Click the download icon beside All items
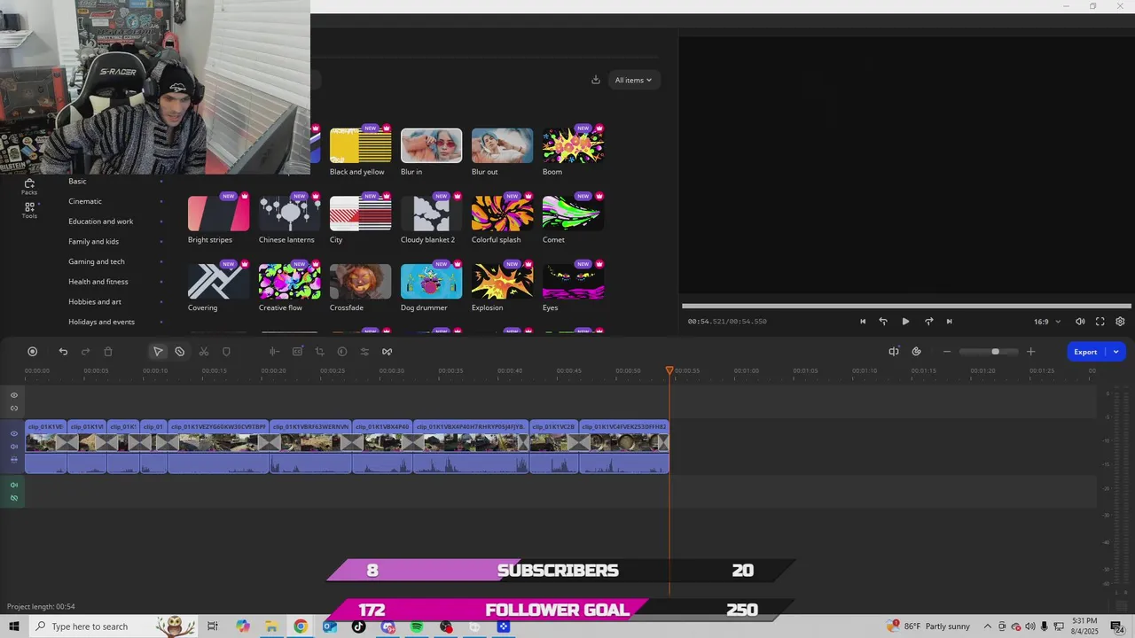The image size is (1135, 638). [x=596, y=80]
